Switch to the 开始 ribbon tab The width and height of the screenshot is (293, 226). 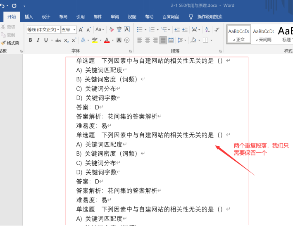12,17
